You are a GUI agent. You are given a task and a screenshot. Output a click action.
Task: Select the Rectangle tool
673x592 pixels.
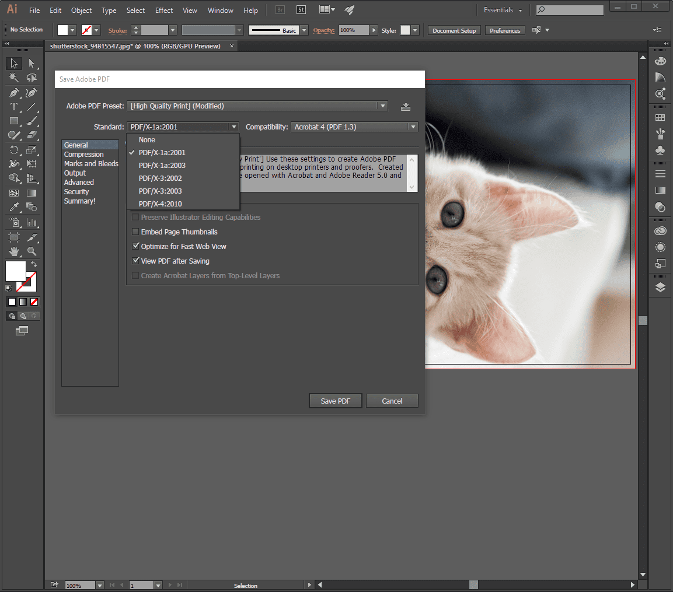pyautogui.click(x=14, y=121)
